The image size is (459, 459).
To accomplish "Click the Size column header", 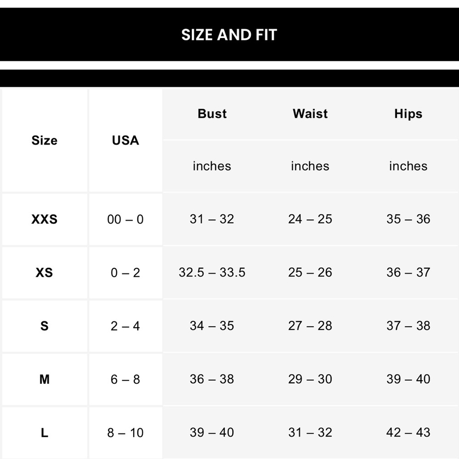I will click(45, 140).
